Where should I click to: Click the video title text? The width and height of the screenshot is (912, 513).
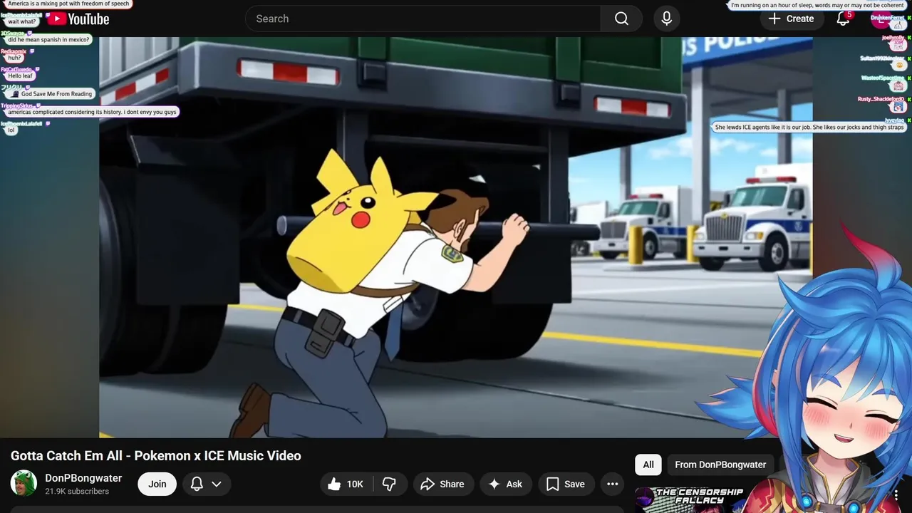point(156,456)
